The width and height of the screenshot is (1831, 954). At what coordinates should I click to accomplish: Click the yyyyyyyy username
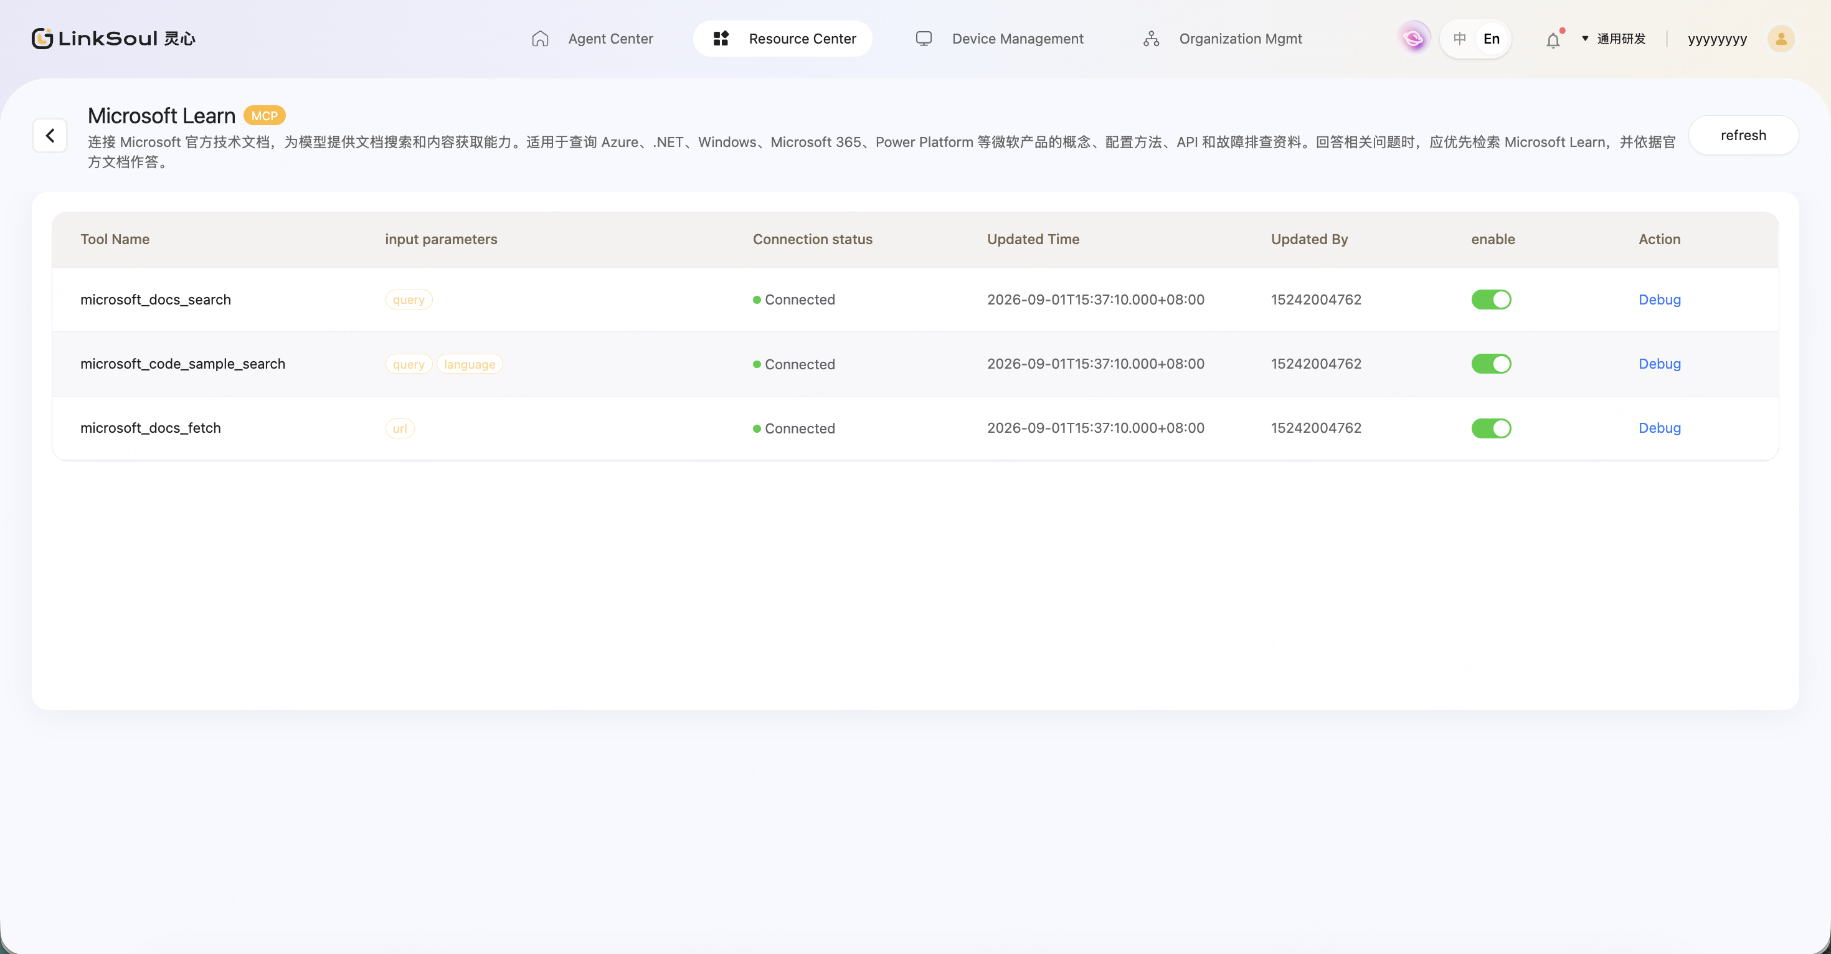[x=1717, y=39]
